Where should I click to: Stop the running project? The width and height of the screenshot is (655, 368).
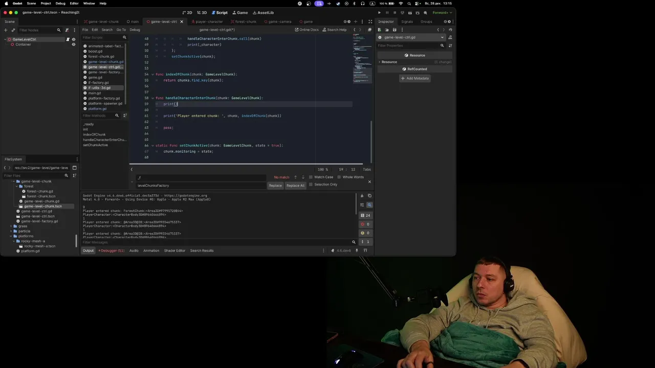tap(395, 12)
